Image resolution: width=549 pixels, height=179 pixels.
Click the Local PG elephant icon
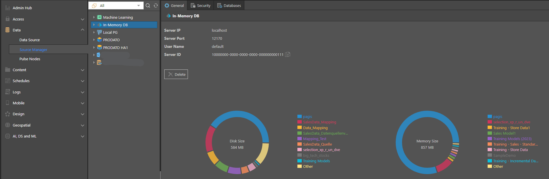(x=99, y=32)
